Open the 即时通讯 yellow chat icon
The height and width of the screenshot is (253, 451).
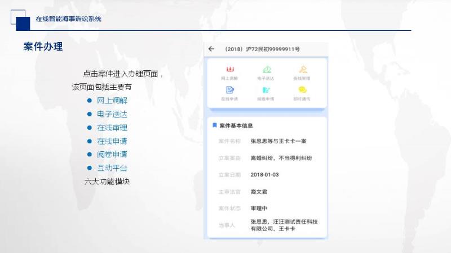coord(302,90)
